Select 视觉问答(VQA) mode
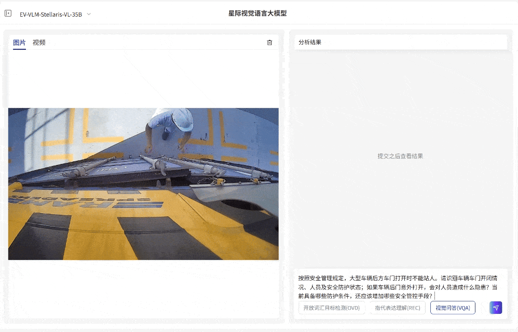This screenshot has height=332, width=518. 453,308
